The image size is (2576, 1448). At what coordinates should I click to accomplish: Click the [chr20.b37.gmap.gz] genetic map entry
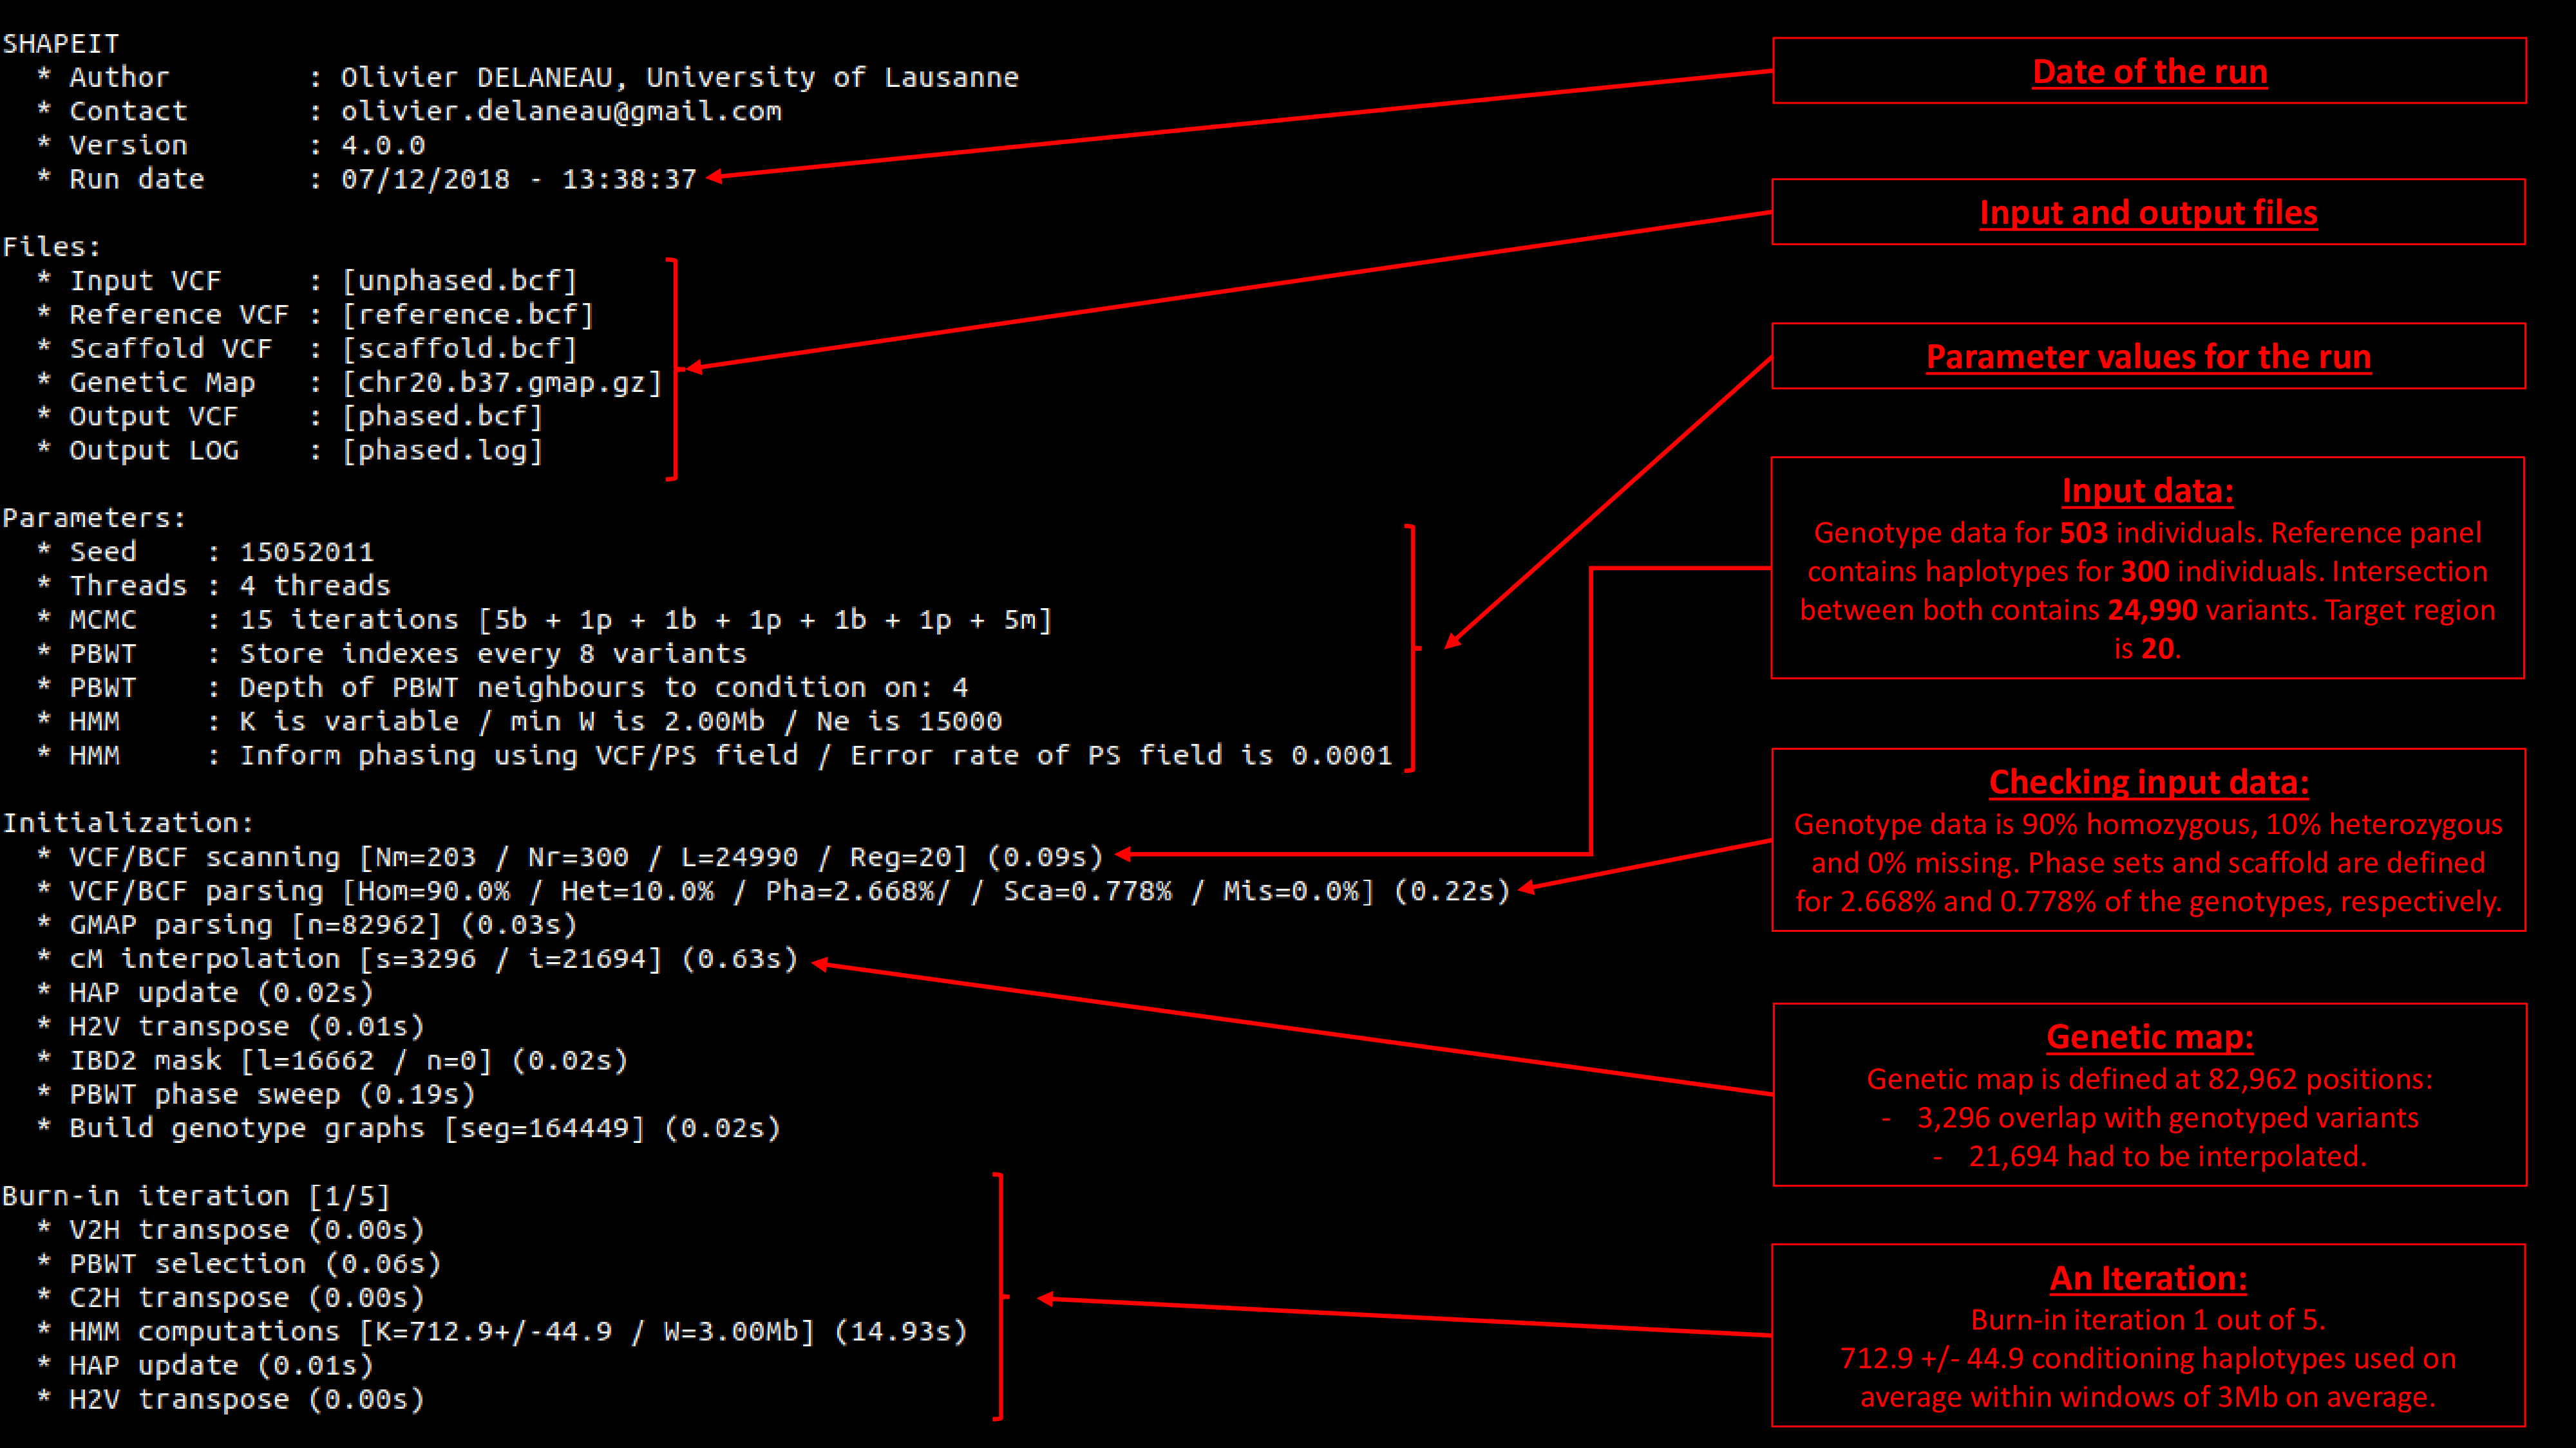(501, 383)
